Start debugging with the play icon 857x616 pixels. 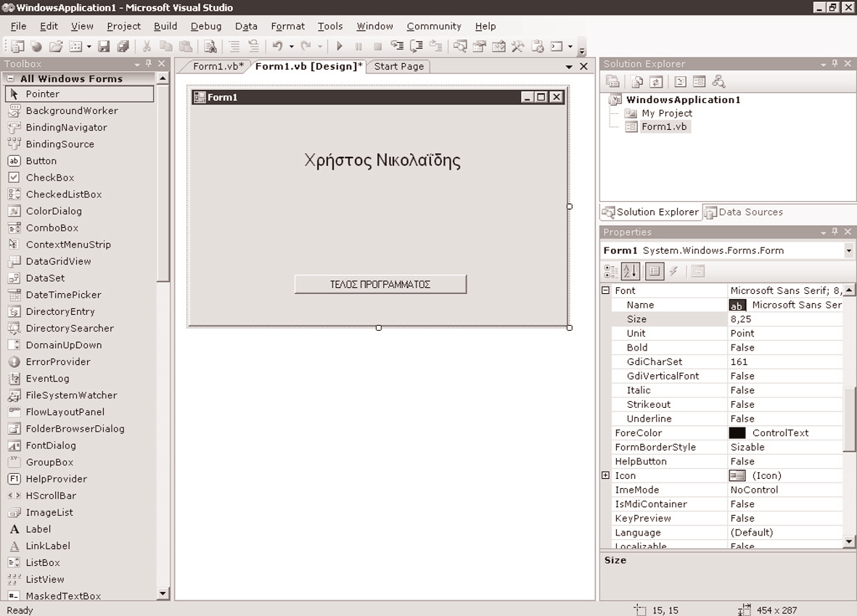pyautogui.click(x=340, y=46)
